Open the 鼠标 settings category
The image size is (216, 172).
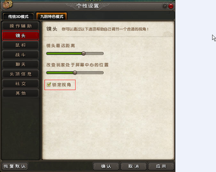(x=20, y=45)
